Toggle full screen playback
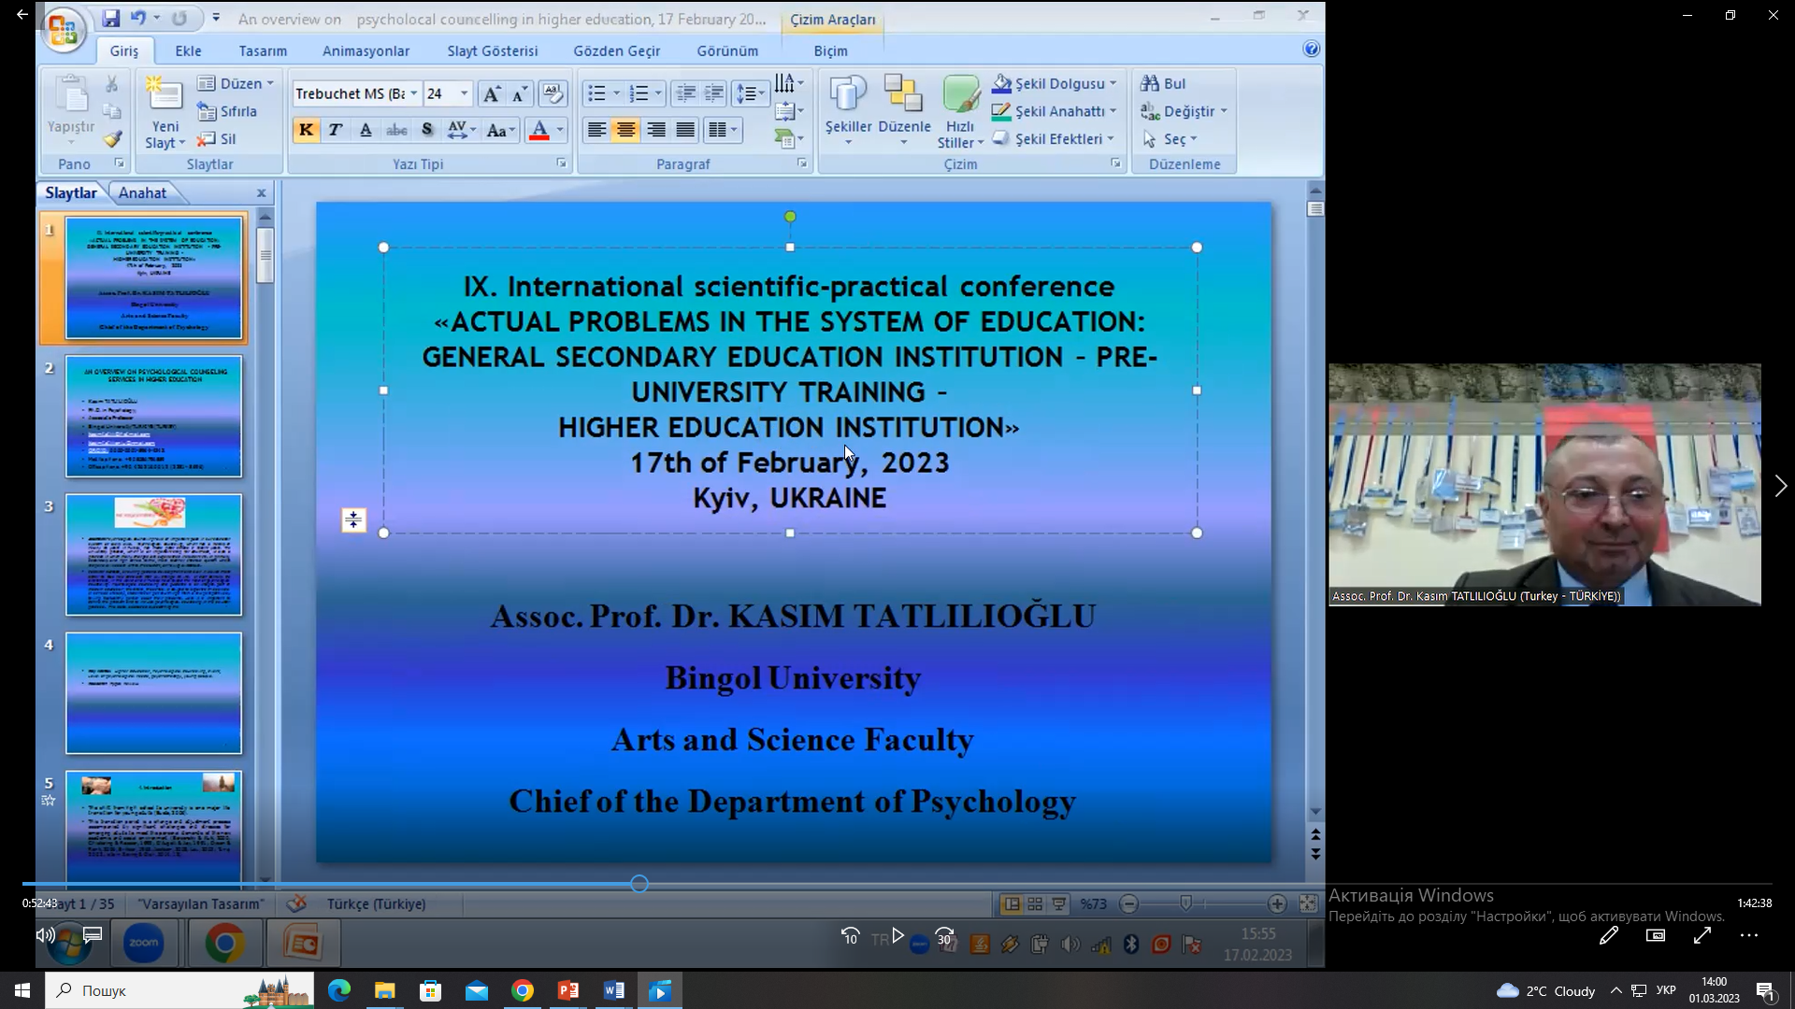This screenshot has width=1795, height=1009. (x=1702, y=935)
